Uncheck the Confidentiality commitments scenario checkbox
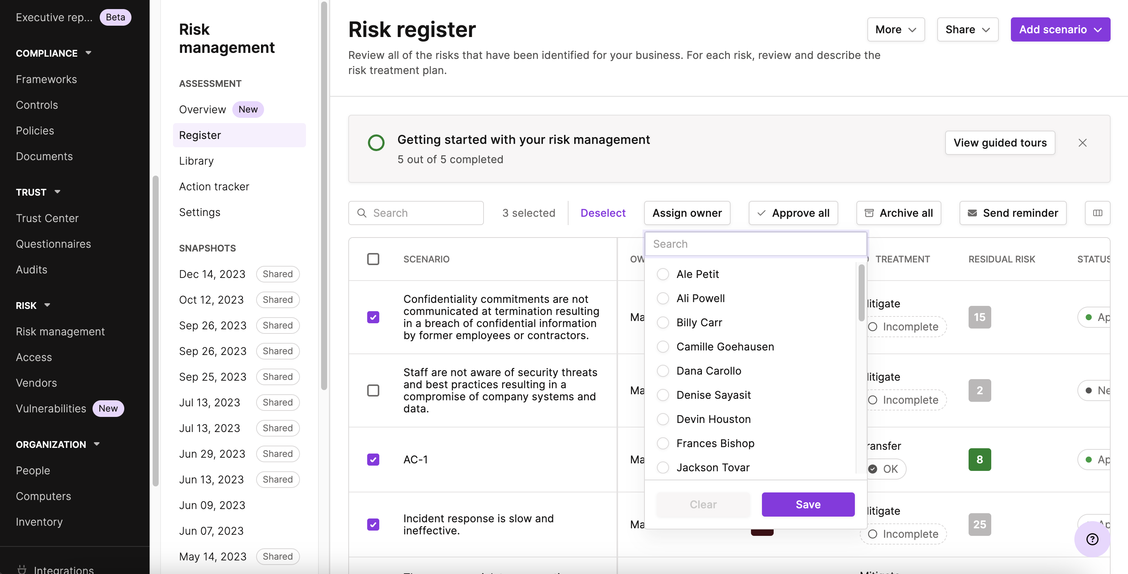Image resolution: width=1128 pixels, height=574 pixels. coord(373,317)
